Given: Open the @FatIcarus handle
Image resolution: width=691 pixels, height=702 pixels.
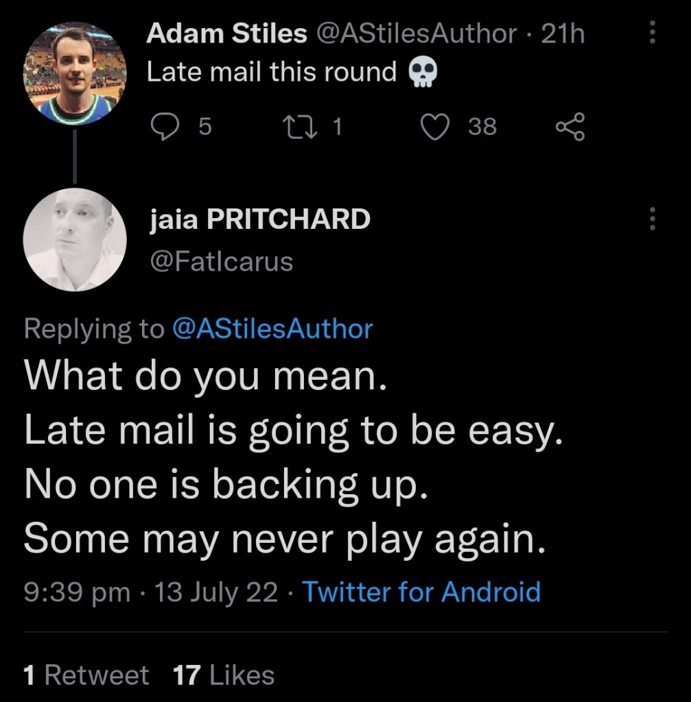Looking at the screenshot, I should coord(222,262).
